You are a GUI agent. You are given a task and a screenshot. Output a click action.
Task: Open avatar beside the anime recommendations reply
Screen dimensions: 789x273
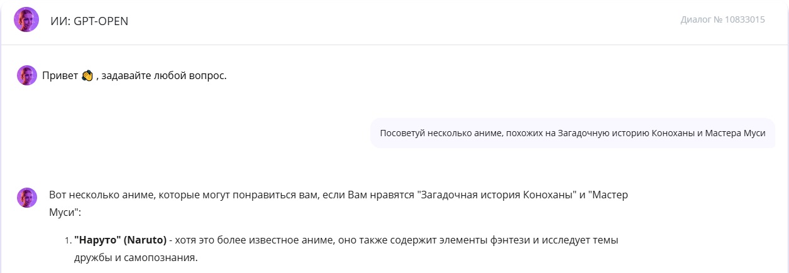27,198
